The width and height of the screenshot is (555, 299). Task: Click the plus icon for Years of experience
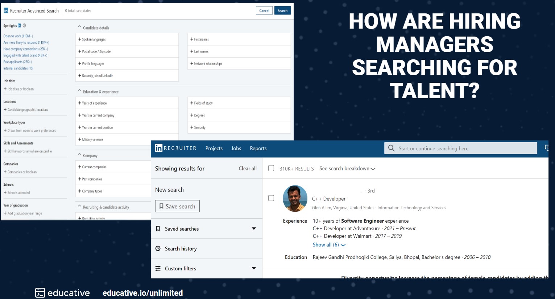coord(80,103)
